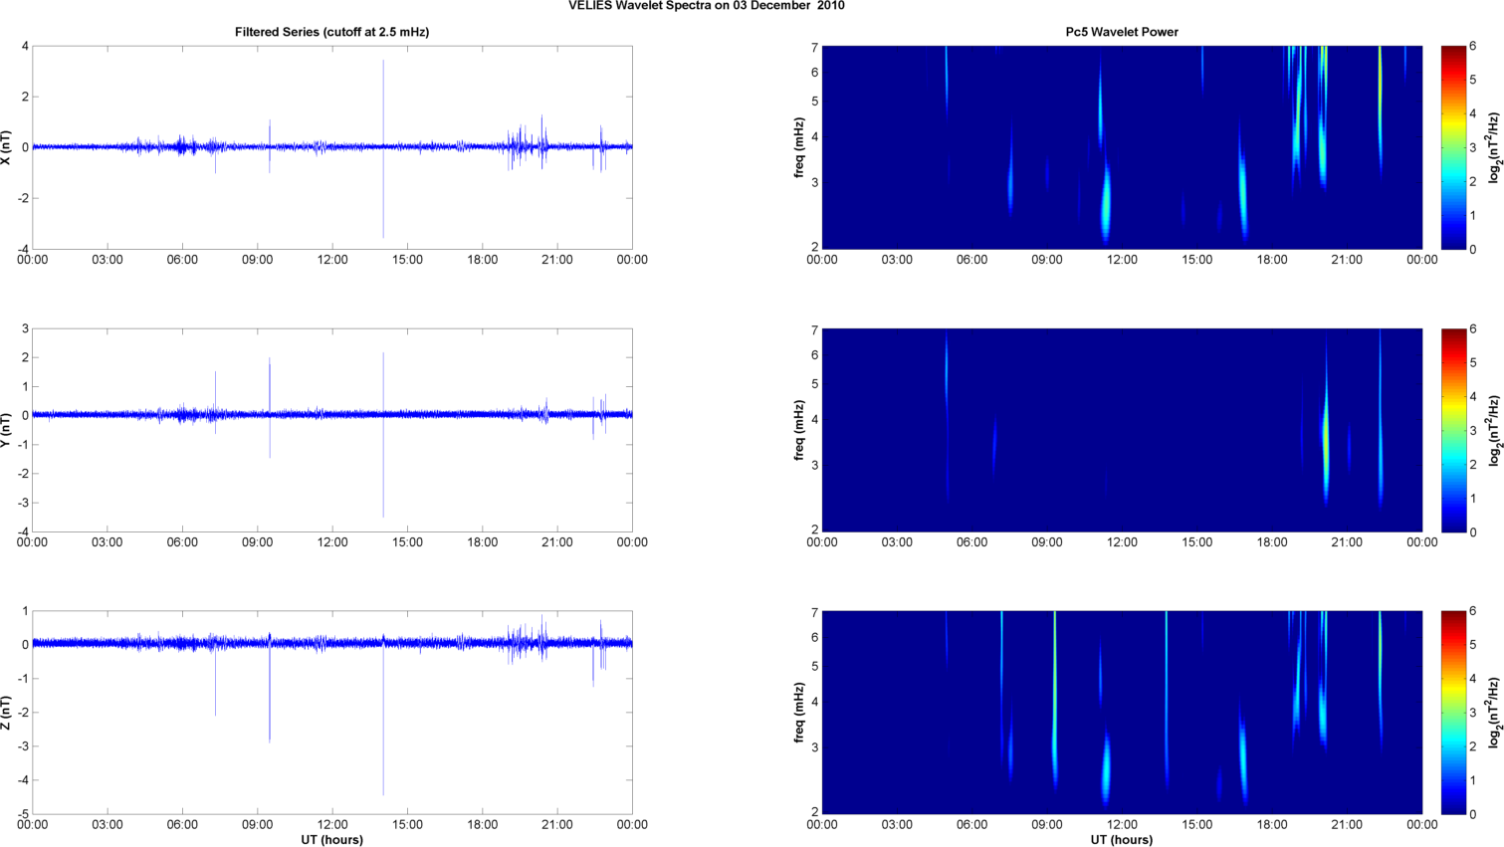Click the -5 tick on the Z (nT) axis

23,814
